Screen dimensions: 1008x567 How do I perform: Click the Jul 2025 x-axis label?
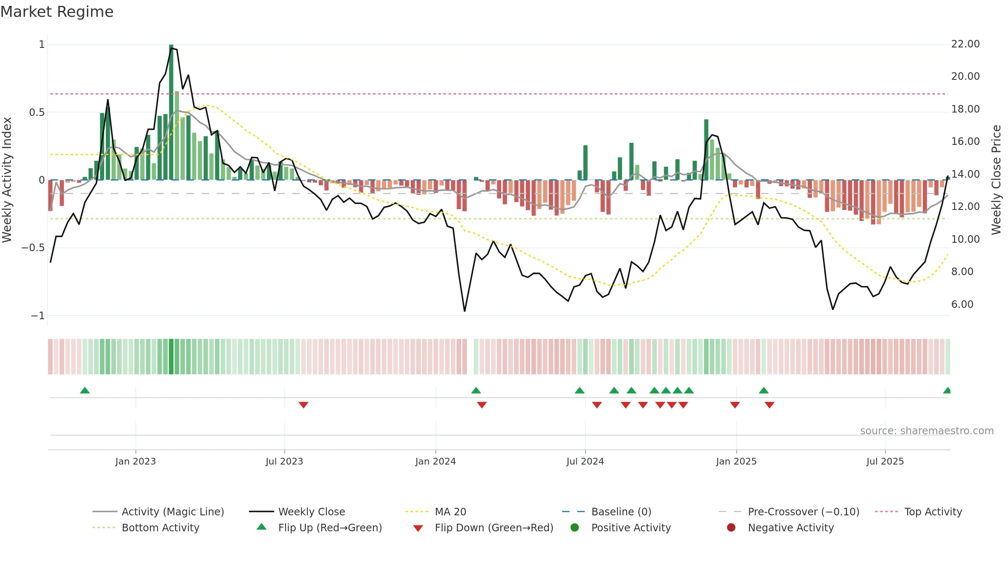pyautogui.click(x=885, y=461)
